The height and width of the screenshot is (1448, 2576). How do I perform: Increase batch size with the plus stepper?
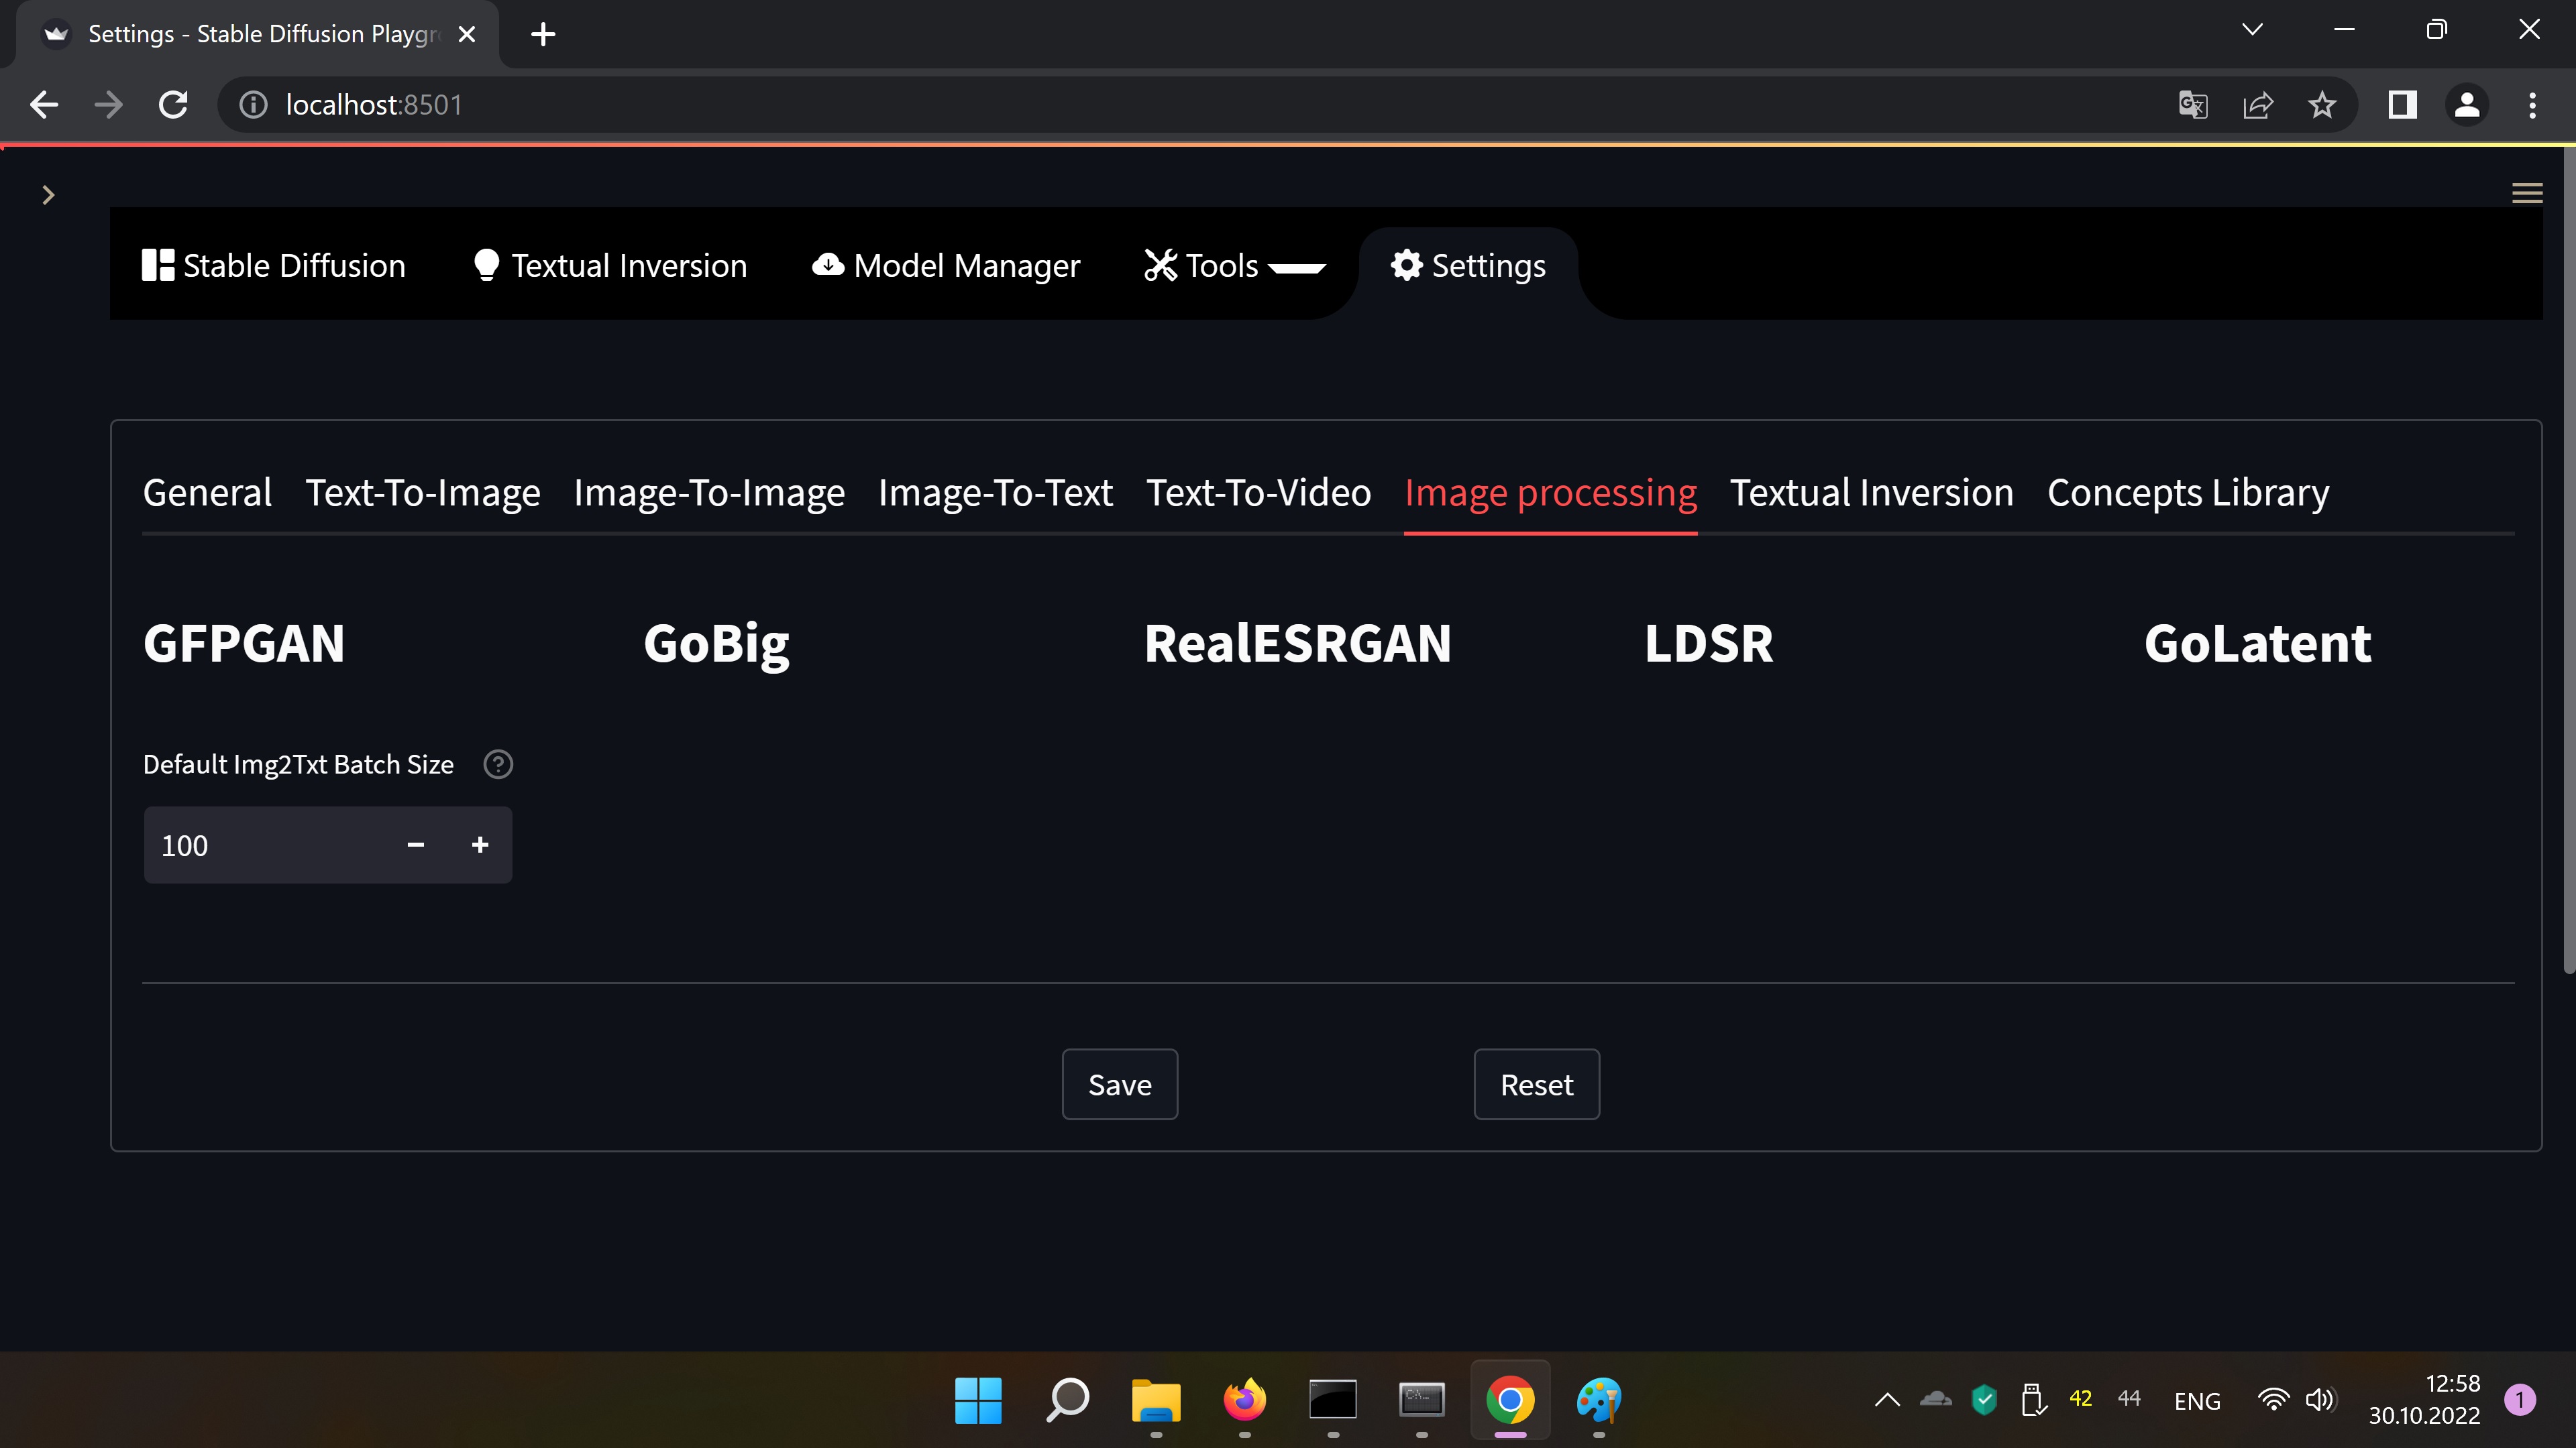point(479,845)
